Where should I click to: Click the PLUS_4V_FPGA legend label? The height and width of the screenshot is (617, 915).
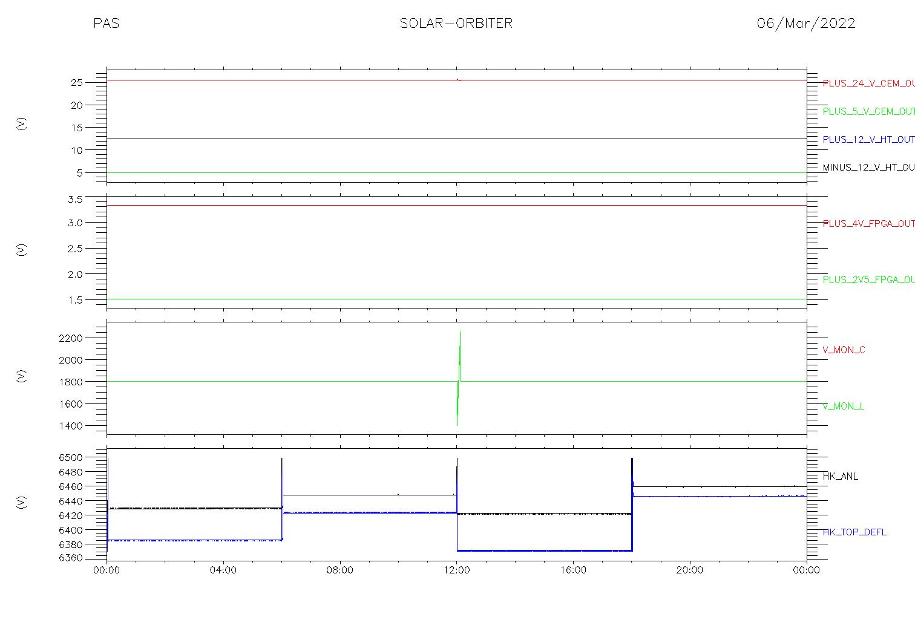(868, 224)
